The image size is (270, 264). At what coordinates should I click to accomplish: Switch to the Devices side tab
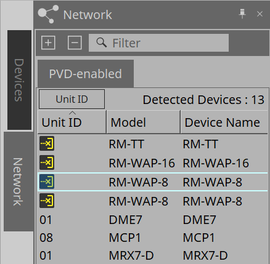19,80
